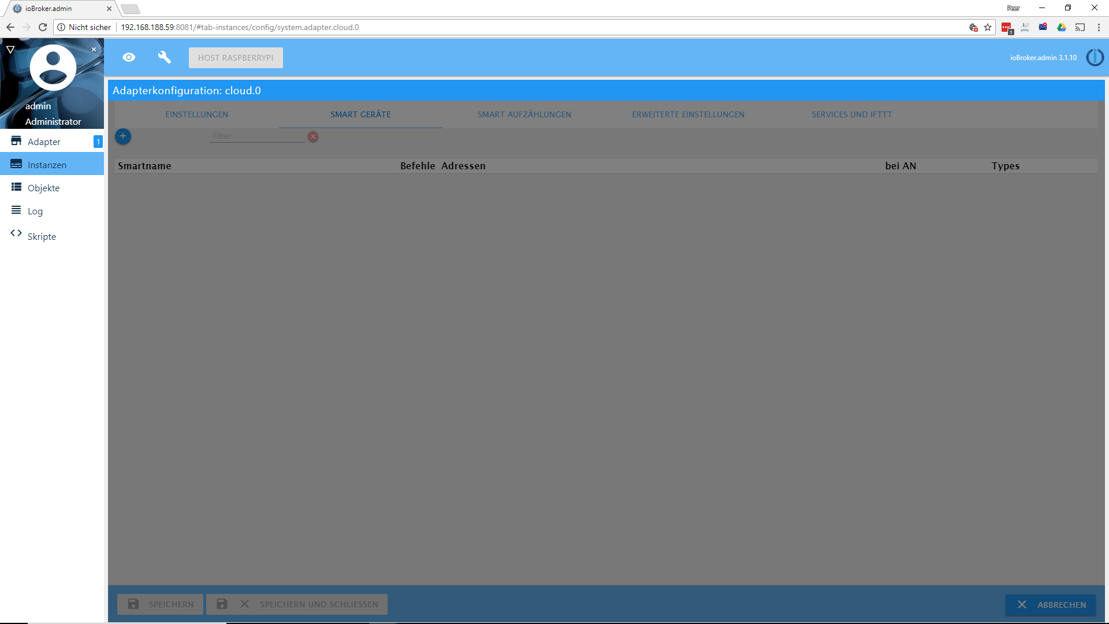Toggle the eye visibility icon in header

coord(129,57)
